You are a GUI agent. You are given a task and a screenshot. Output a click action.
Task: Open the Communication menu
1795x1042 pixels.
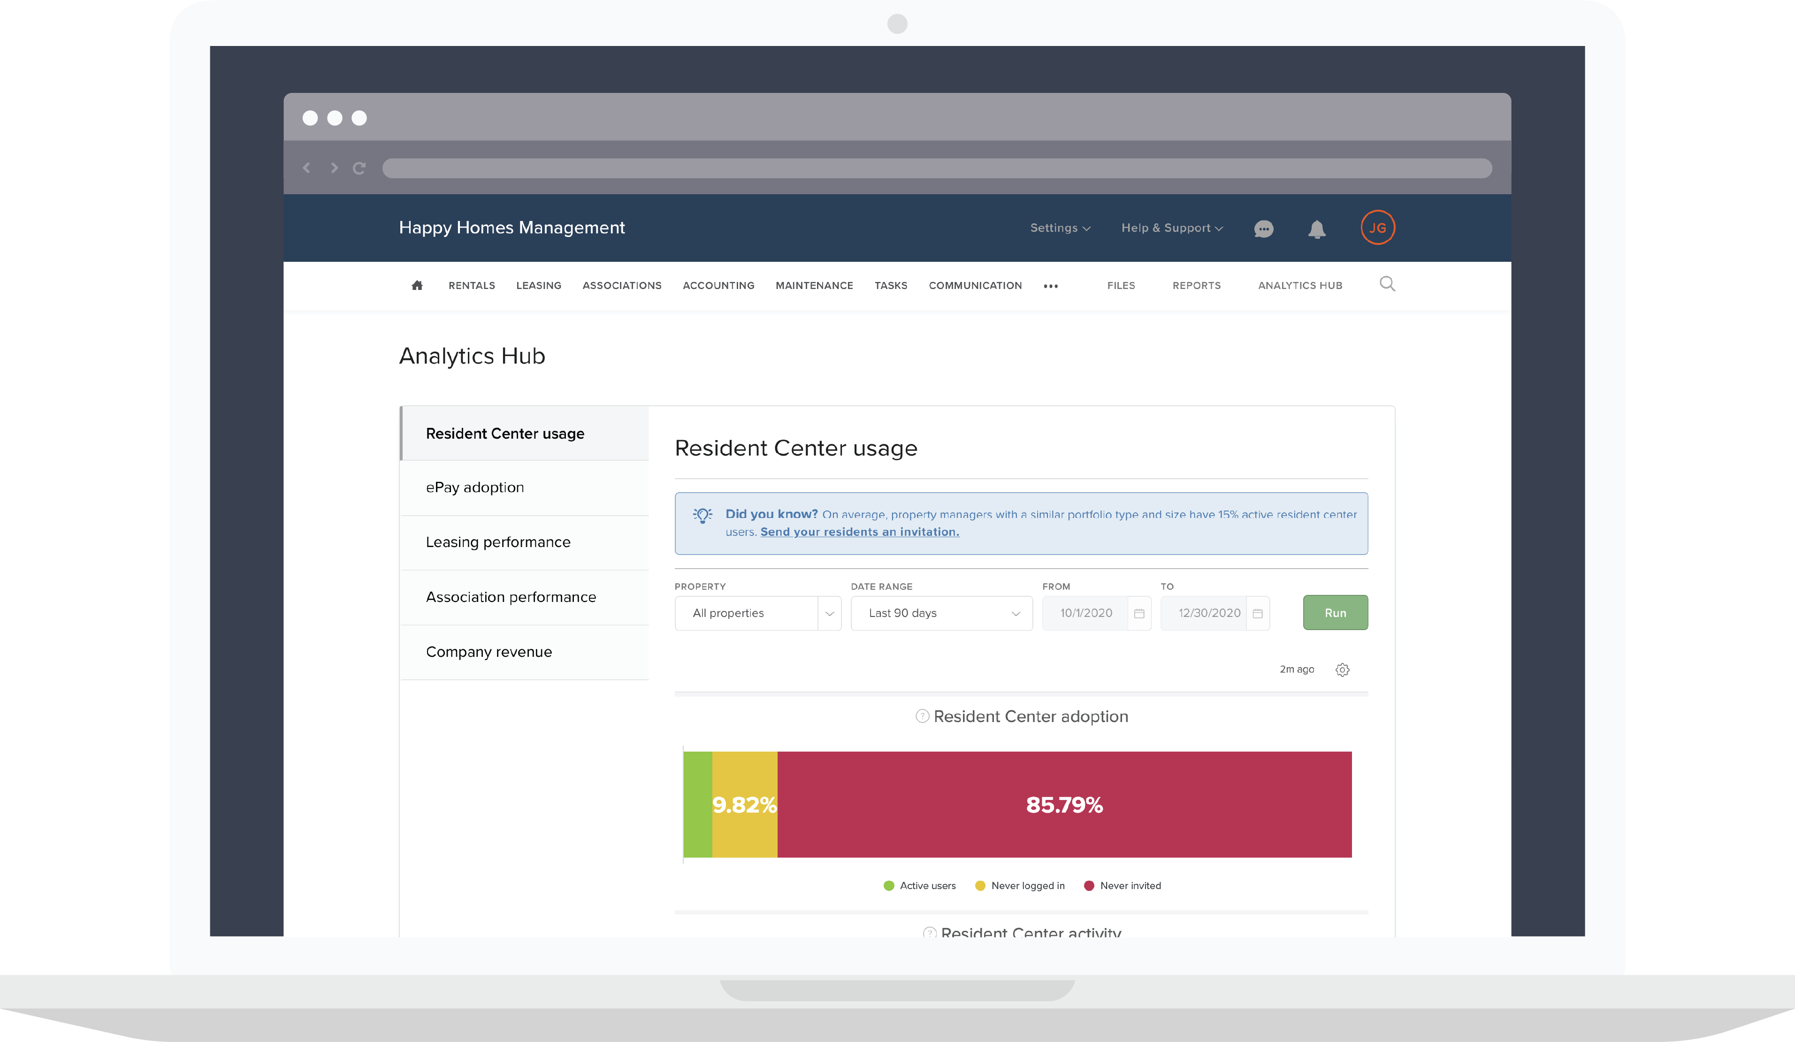[x=975, y=286]
